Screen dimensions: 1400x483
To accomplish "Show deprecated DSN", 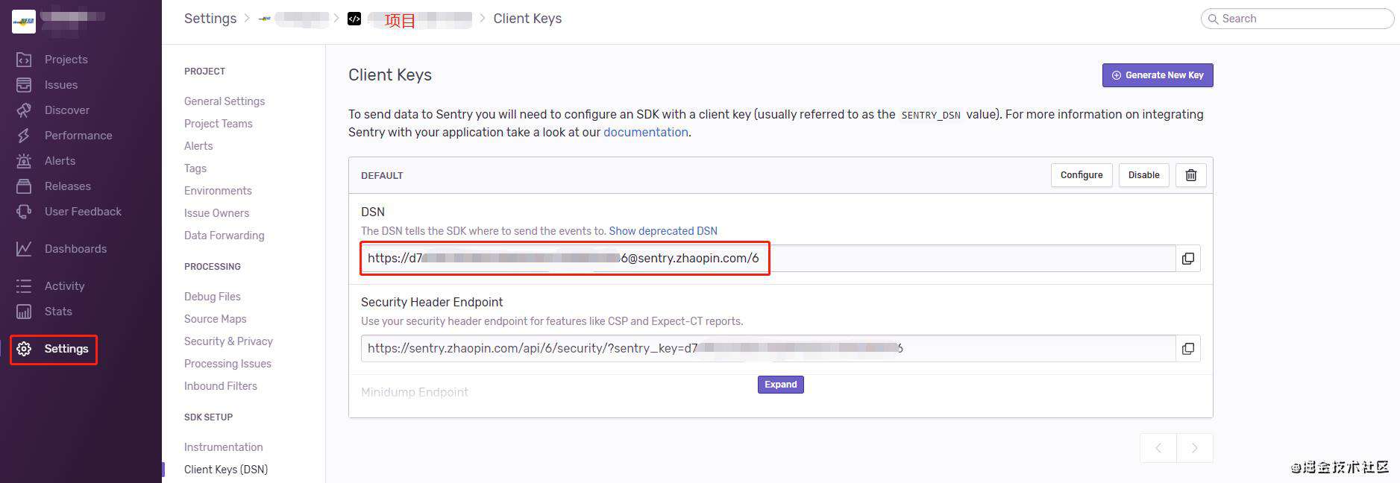I will tap(663, 231).
